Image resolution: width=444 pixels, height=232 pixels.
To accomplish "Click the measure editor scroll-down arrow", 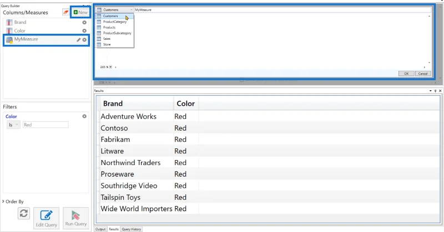I will tap(429, 63).
